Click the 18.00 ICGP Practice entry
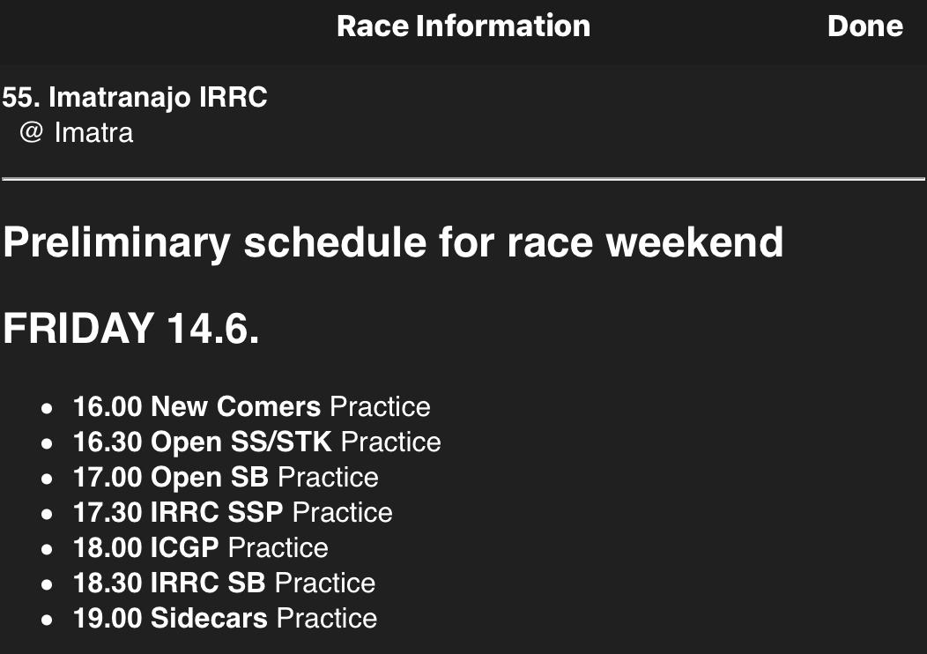The image size is (927, 654). point(200,547)
